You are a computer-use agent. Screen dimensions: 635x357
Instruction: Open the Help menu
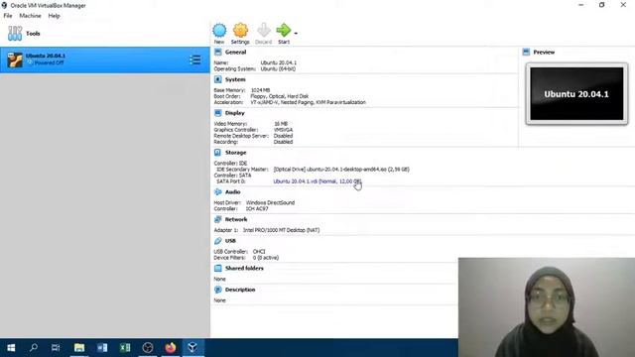[x=54, y=16]
